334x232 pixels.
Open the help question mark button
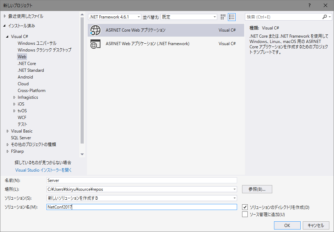point(310,6)
